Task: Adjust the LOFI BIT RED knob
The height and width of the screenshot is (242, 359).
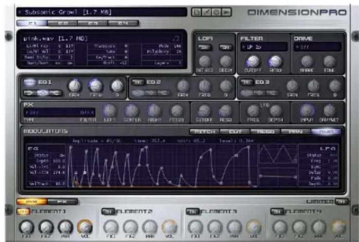Action: [205, 61]
